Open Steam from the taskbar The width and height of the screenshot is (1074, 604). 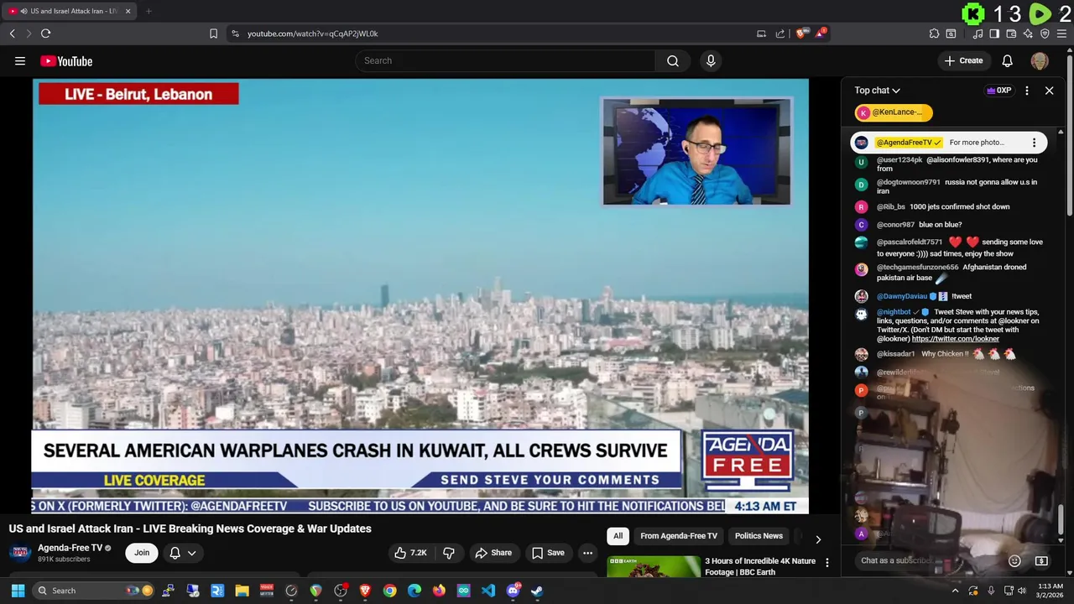click(537, 591)
